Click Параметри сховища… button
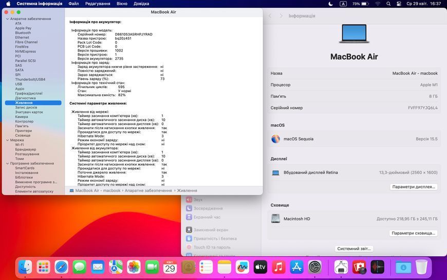This screenshot has height=280, width=447. point(414,233)
